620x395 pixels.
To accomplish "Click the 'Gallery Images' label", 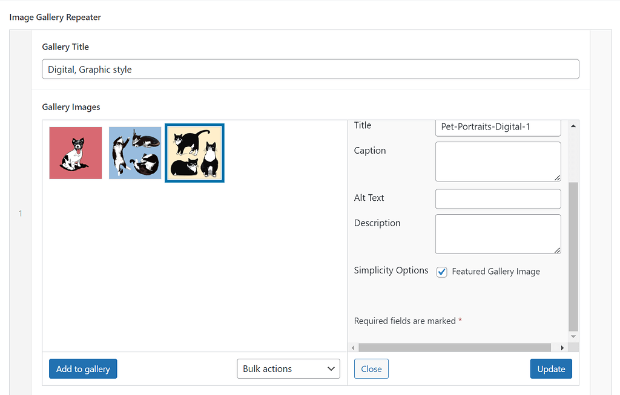I will 71,107.
